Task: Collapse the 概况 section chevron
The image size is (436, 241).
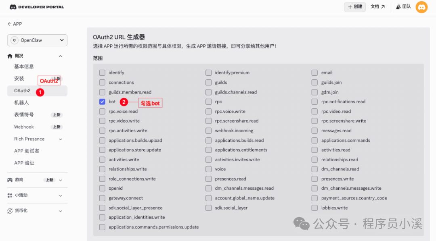Action: (x=60, y=56)
